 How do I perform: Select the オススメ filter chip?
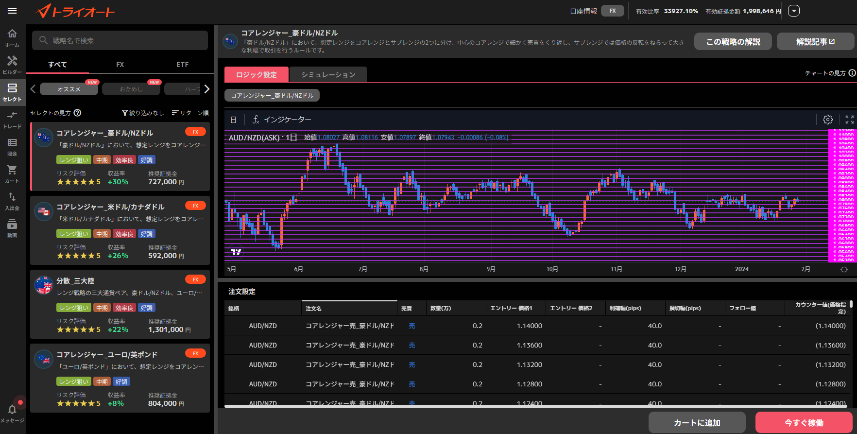click(69, 89)
